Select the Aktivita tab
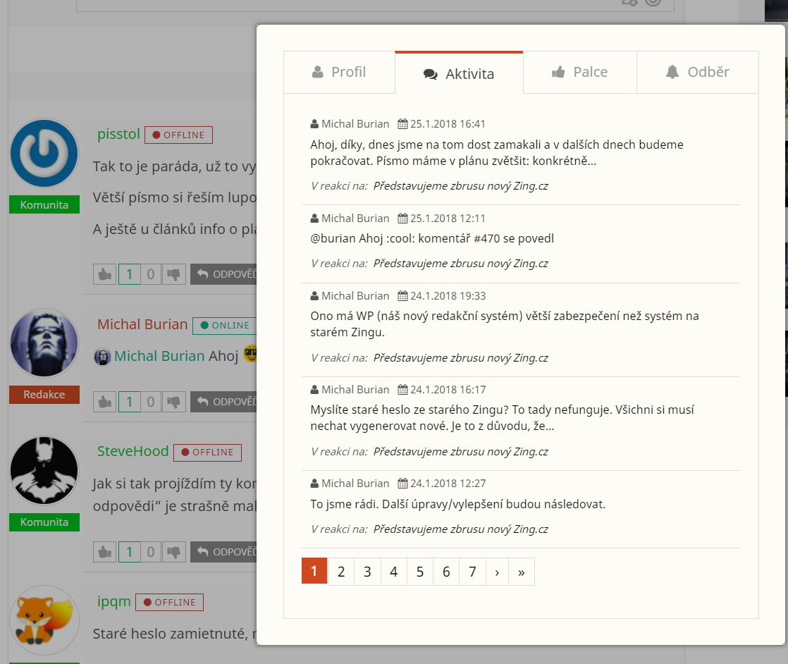Screen dimensions: 788x664 (x=459, y=74)
